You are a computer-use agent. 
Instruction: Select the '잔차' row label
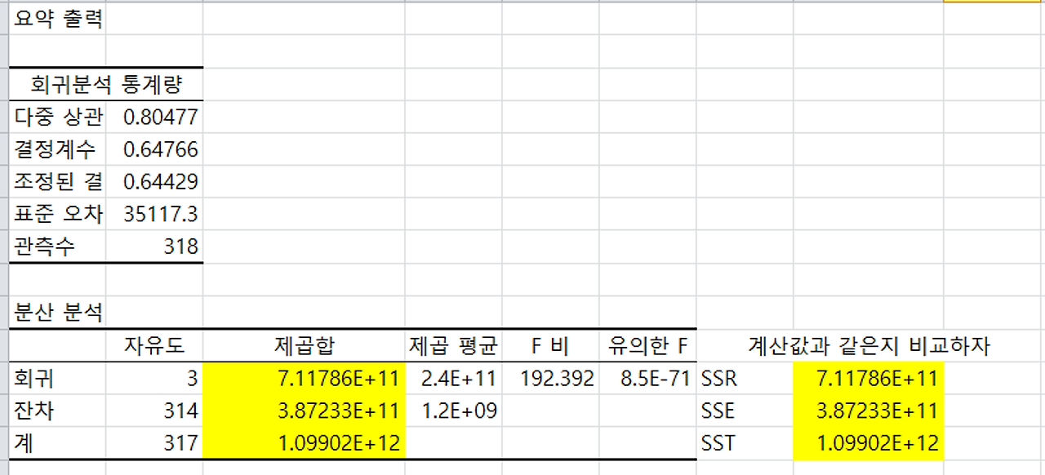[58, 411]
